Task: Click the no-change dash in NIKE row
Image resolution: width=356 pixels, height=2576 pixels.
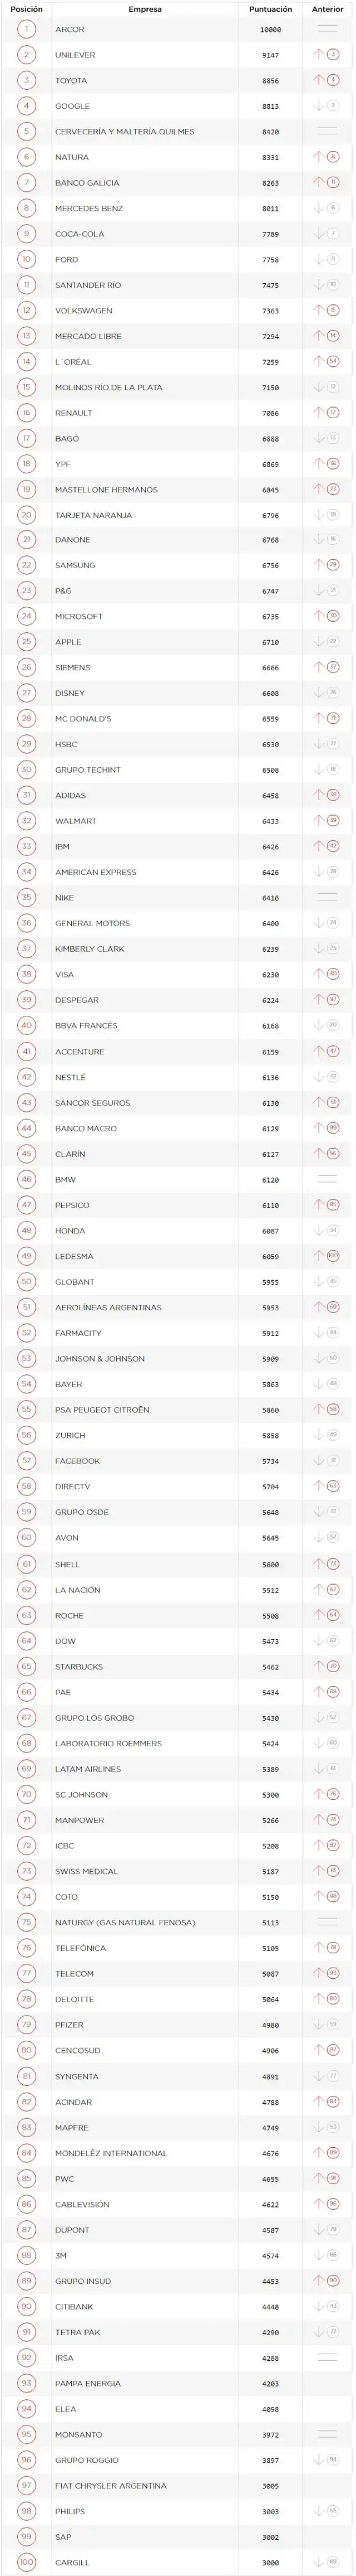Action: (x=327, y=897)
